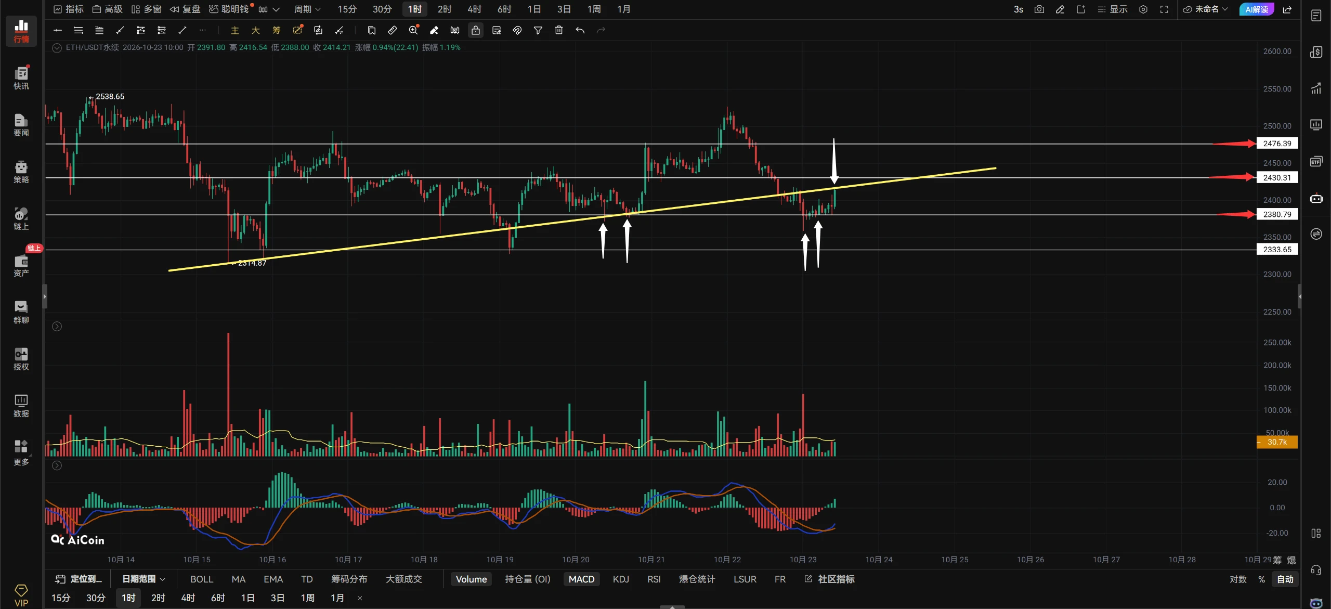Open the 周期 period dropdown
The width and height of the screenshot is (1331, 609).
click(x=307, y=9)
